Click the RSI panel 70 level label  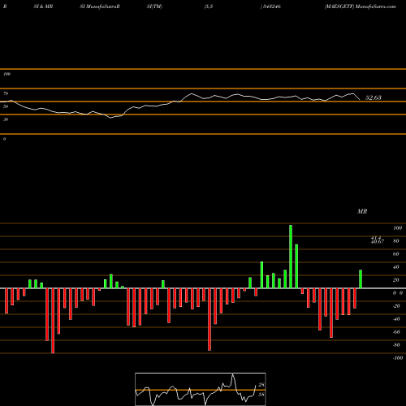pos(6,93)
